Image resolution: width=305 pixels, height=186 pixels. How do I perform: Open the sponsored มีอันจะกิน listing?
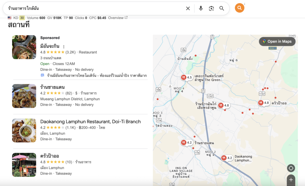click(50, 46)
